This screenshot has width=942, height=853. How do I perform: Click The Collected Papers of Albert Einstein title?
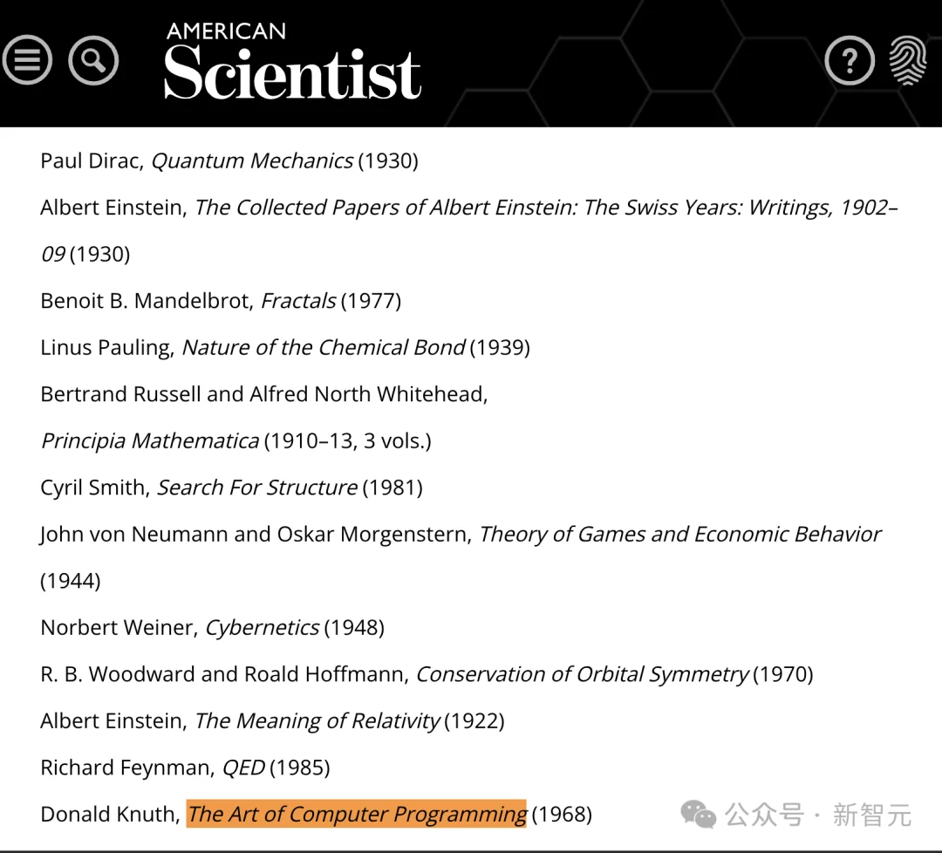[x=545, y=208]
